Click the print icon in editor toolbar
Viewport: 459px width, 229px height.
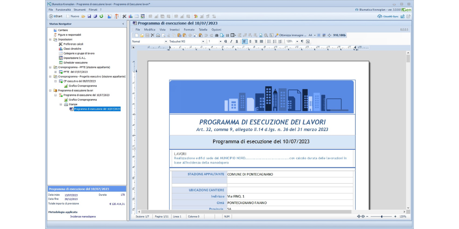tap(158, 35)
